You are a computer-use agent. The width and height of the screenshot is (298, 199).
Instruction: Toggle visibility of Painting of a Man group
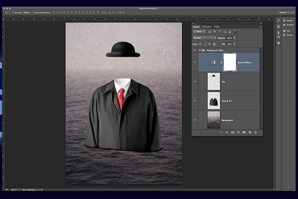pos(195,50)
